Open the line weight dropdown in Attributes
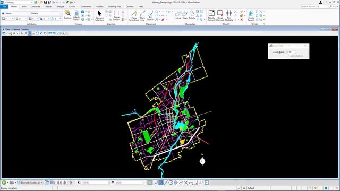Screen dimensions: 340x191 pyautogui.click(x=33, y=19)
